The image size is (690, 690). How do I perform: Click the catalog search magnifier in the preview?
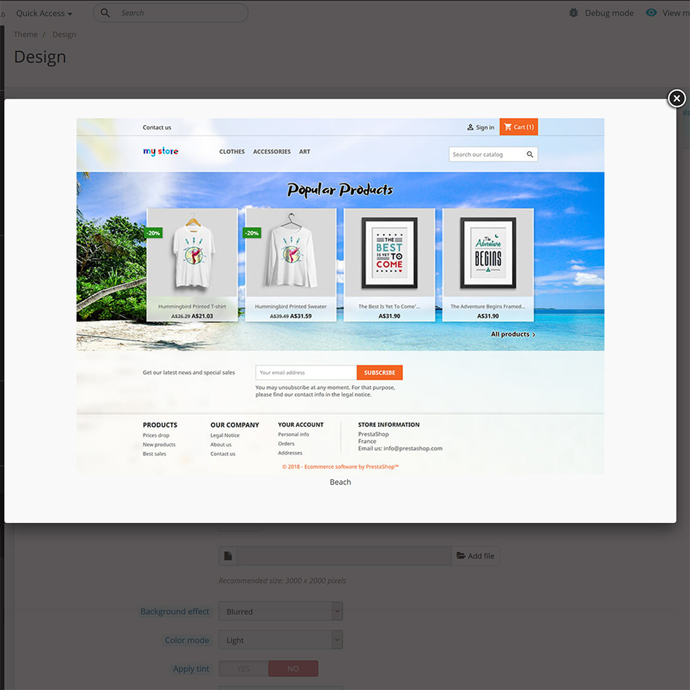click(530, 155)
